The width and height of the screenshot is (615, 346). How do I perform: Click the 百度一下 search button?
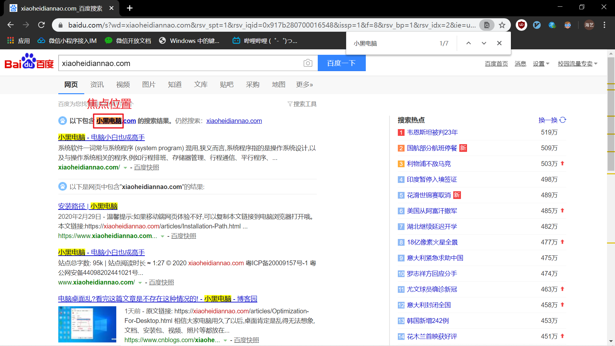pyautogui.click(x=341, y=63)
